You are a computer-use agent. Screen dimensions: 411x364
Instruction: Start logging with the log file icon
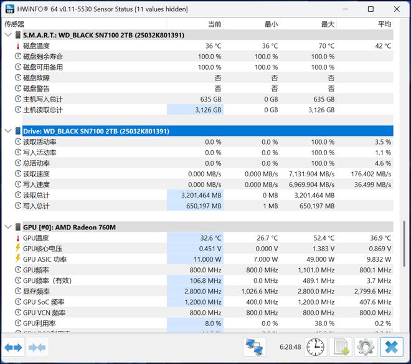click(x=341, y=347)
